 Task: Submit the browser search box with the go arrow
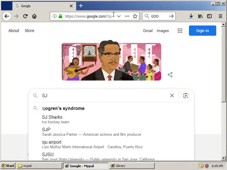171,16
